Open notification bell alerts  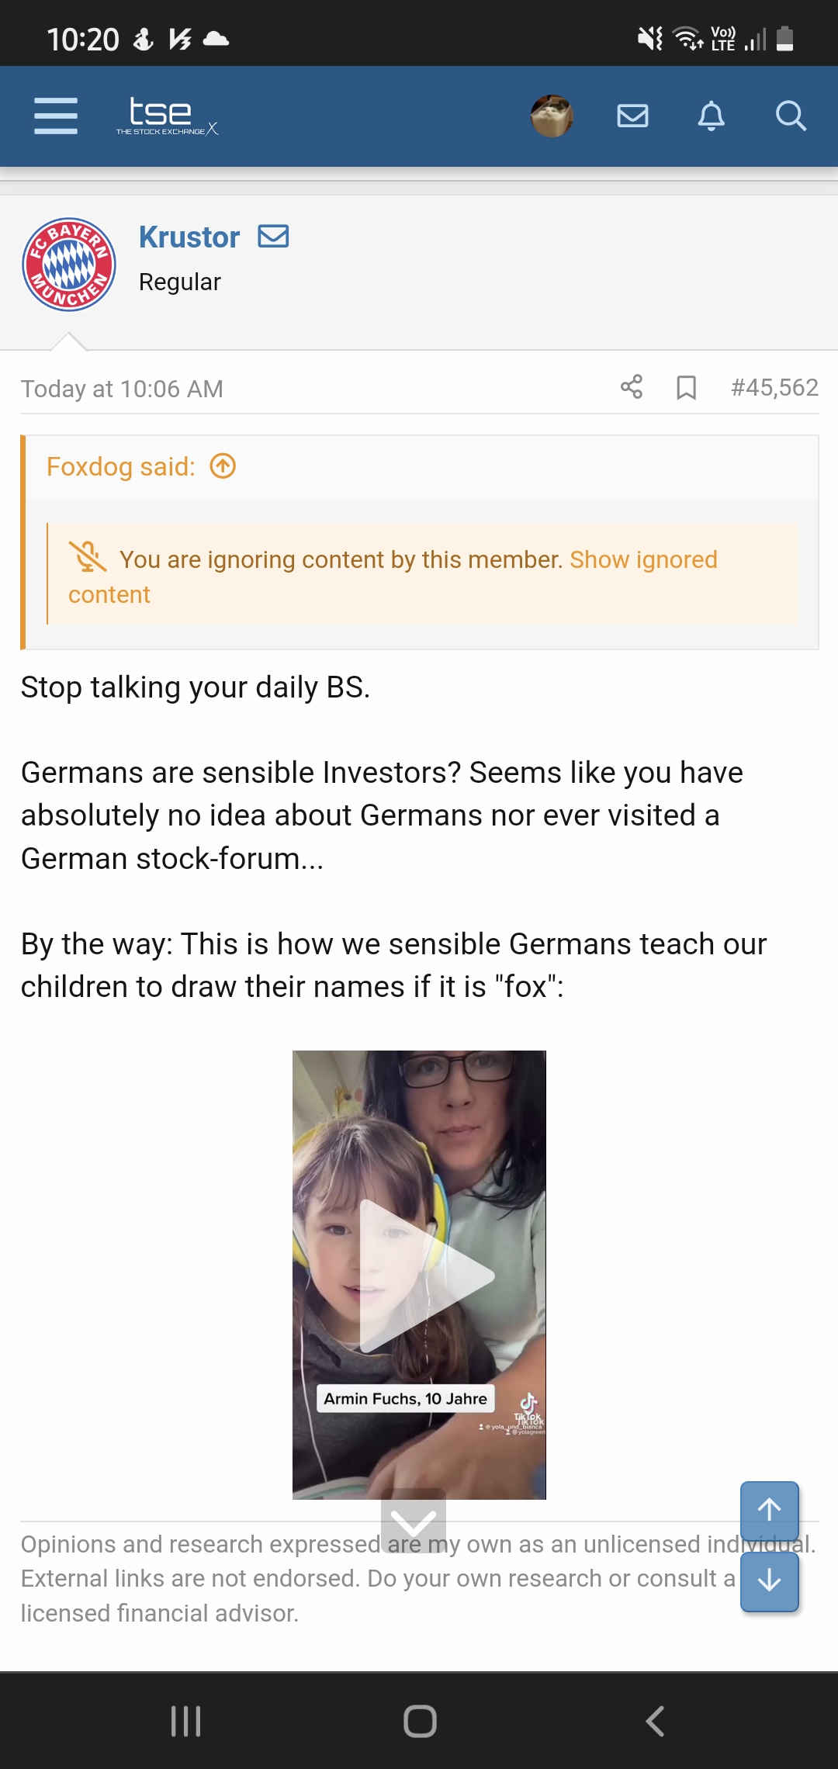(711, 116)
